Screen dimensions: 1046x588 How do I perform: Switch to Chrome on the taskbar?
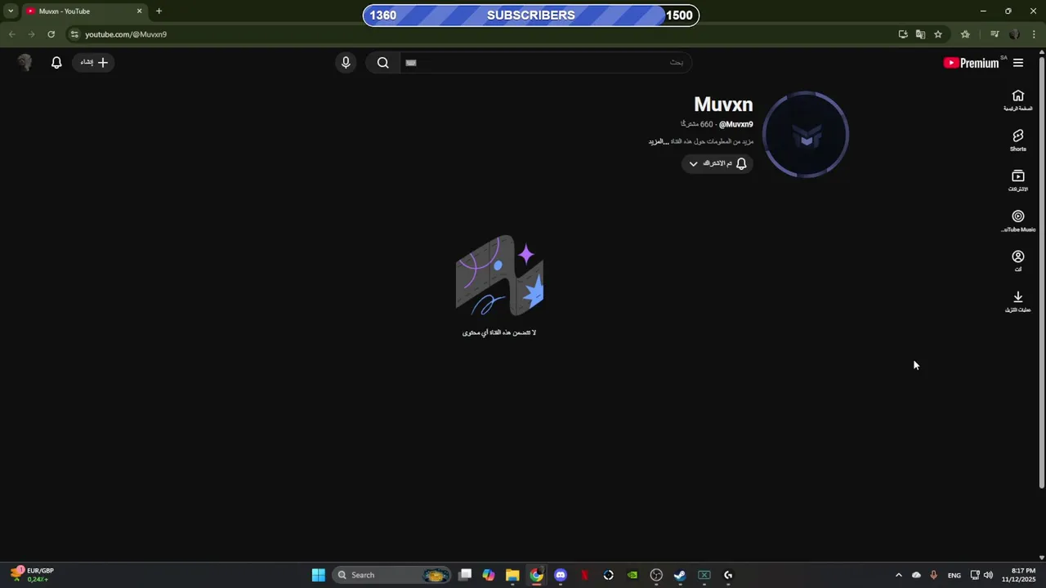pyautogui.click(x=536, y=575)
